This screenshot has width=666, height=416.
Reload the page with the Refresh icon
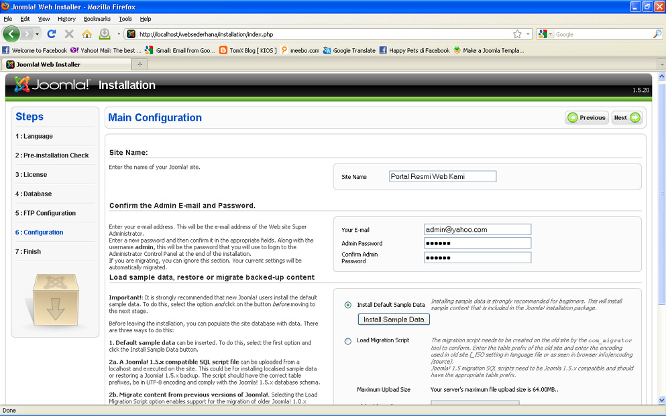point(52,34)
